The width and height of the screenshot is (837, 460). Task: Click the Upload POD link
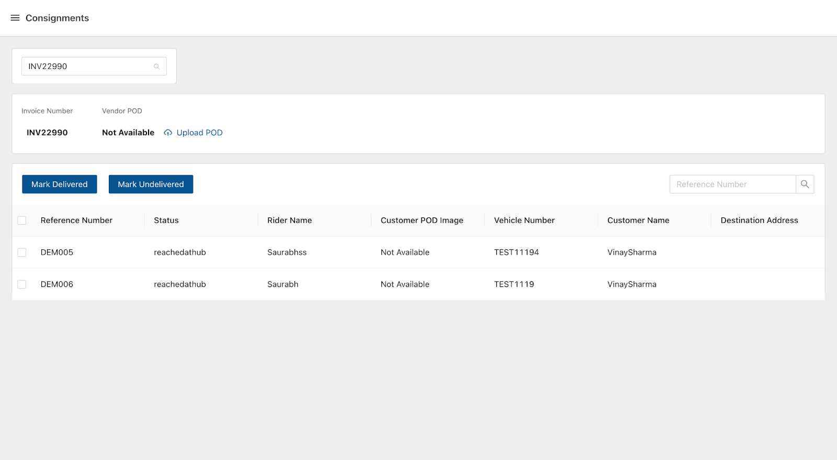[199, 133]
